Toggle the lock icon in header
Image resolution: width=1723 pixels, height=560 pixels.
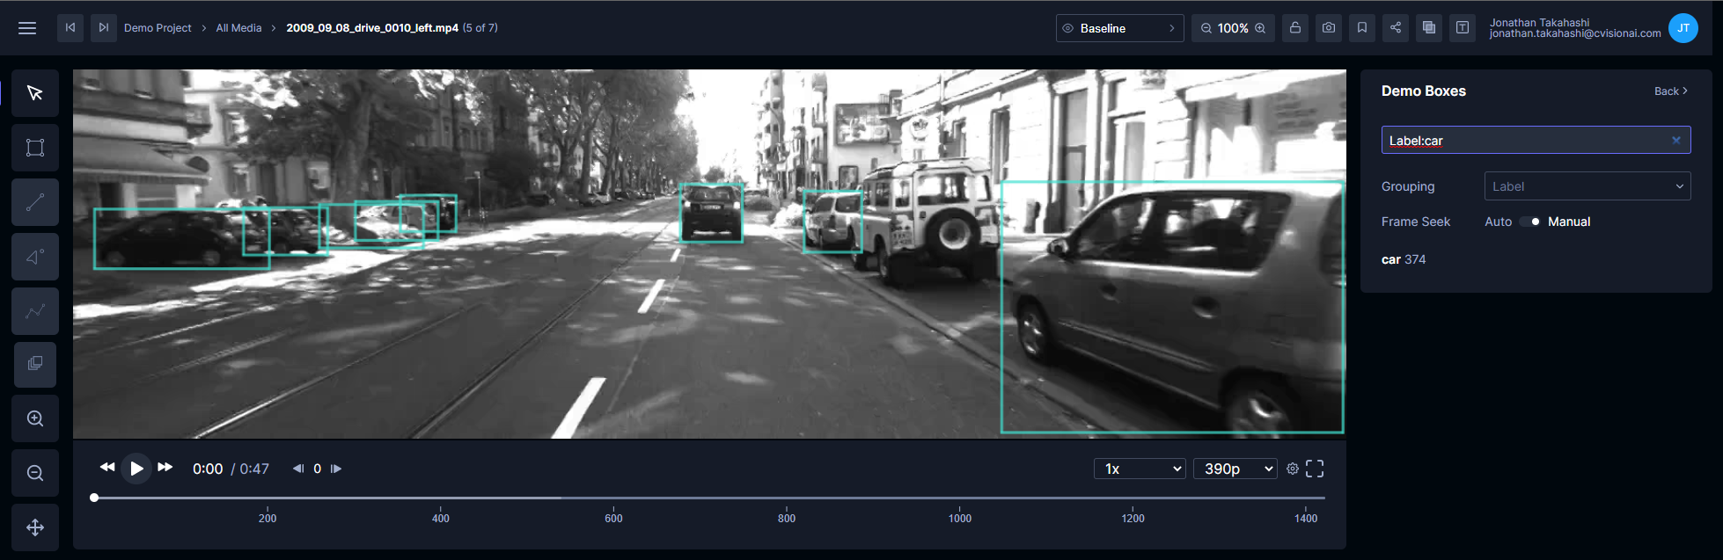point(1295,28)
